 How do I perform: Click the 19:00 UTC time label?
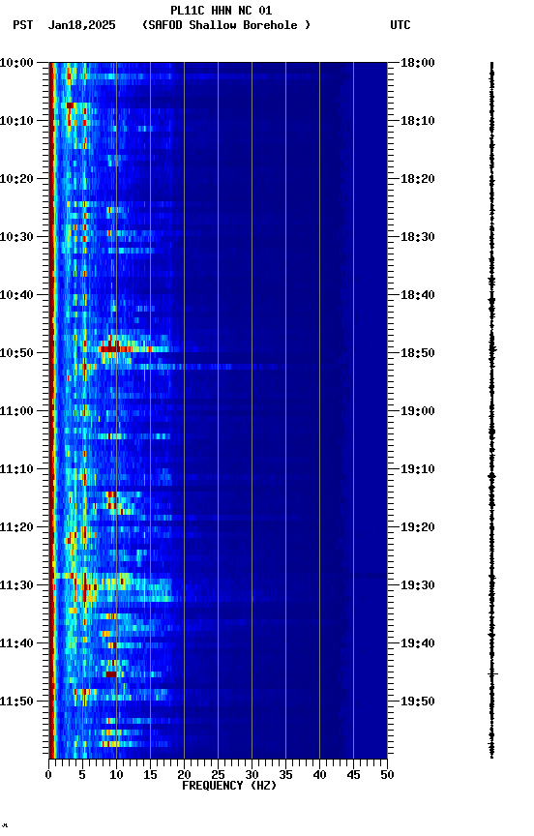coord(418,411)
